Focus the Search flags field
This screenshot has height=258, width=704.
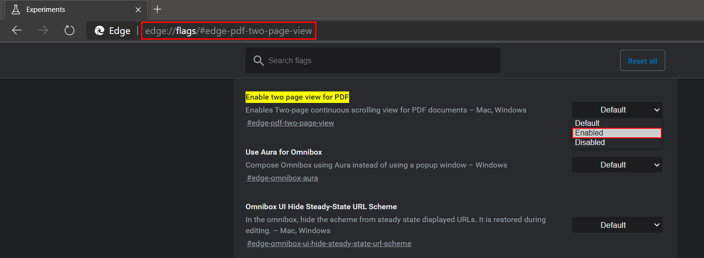pyautogui.click(x=373, y=60)
